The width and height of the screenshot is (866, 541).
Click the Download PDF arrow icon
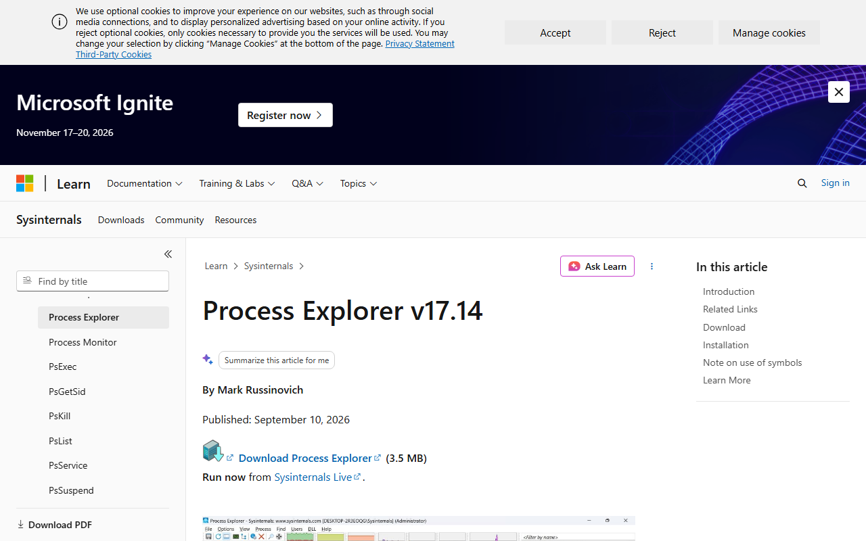21,525
